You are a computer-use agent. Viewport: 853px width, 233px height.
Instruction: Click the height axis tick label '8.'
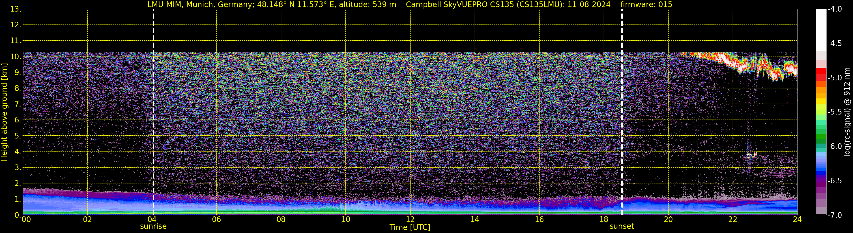click(18, 89)
